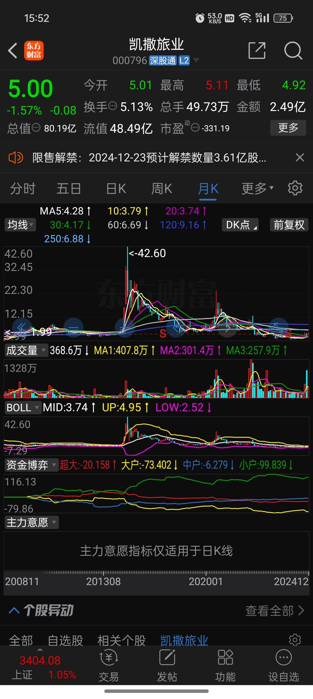Open the 更多 chart period dropdown
The height and width of the screenshot is (699, 313).
coord(258,188)
